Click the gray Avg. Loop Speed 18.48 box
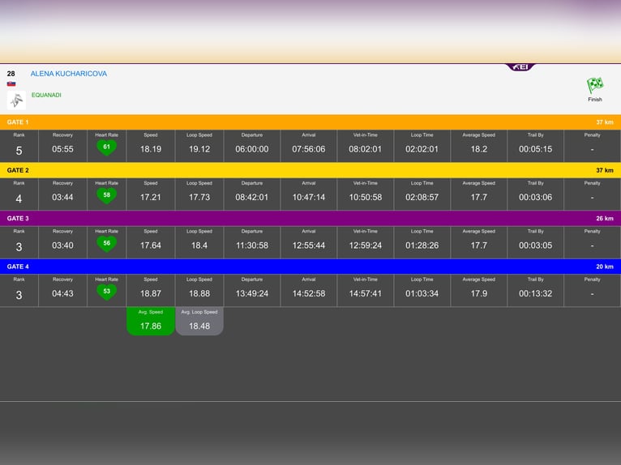 (x=199, y=321)
